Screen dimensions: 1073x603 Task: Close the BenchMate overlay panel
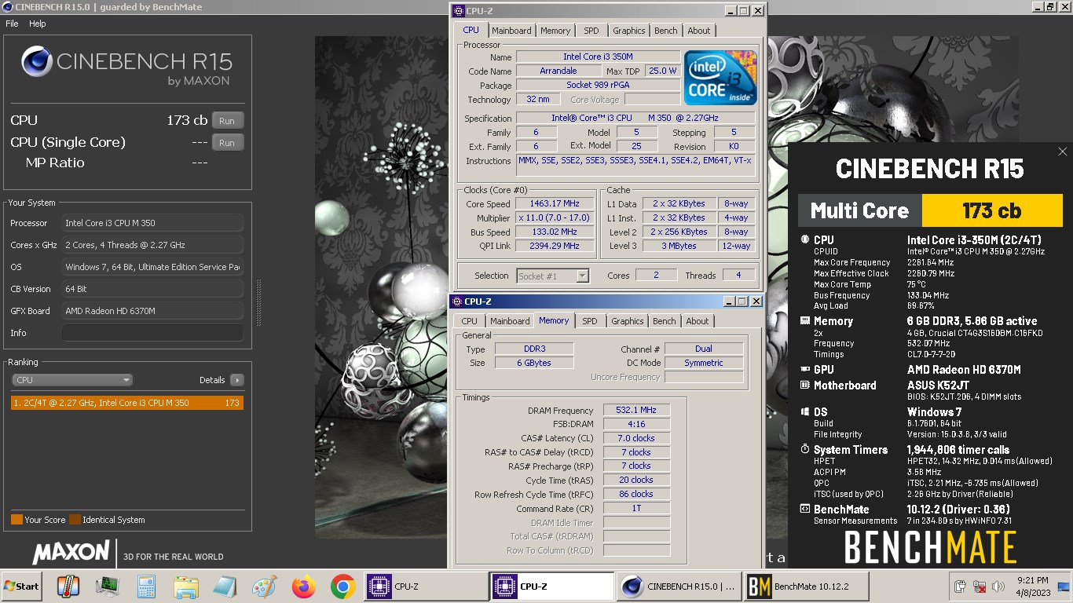(1062, 152)
